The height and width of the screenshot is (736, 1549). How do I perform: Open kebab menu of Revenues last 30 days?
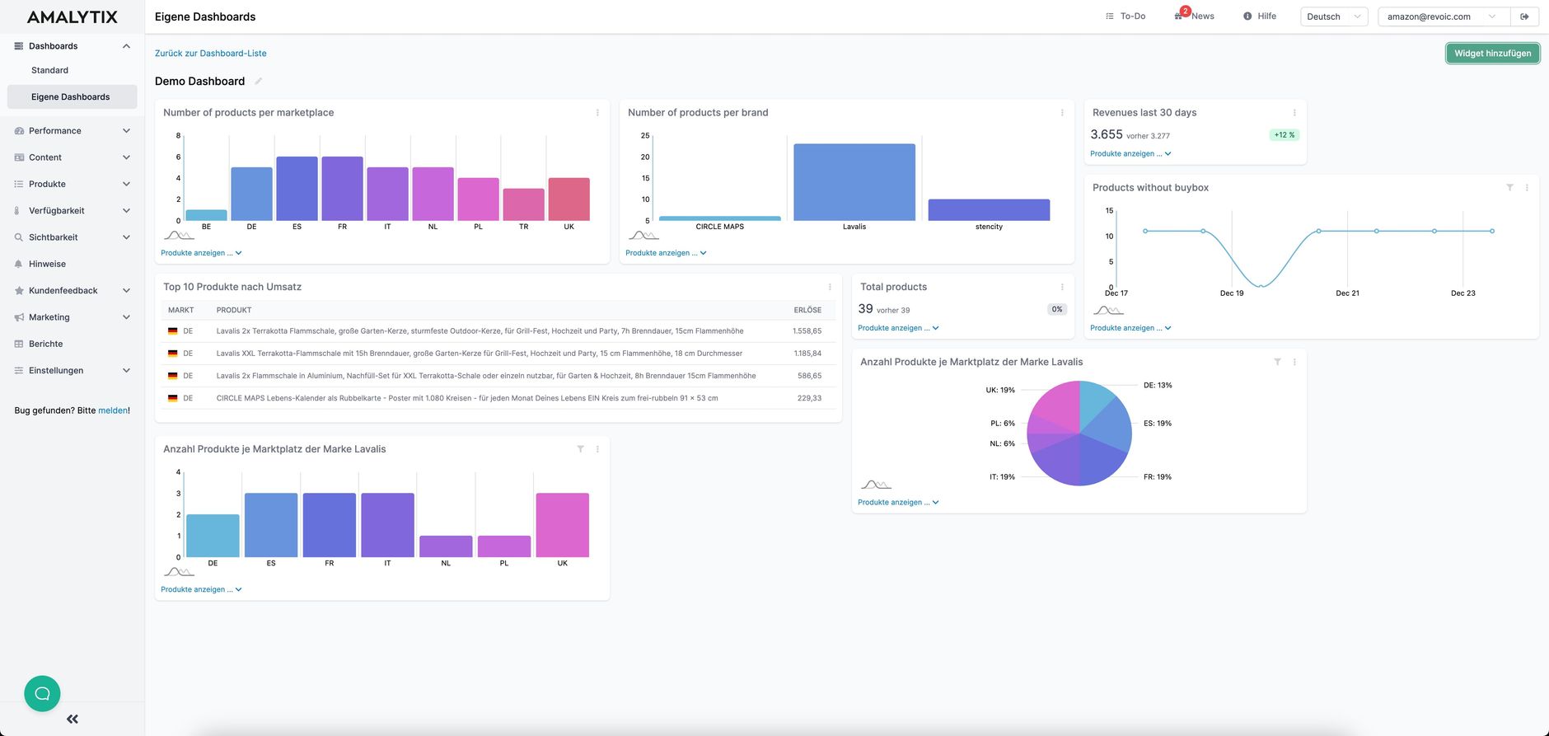pyautogui.click(x=1294, y=113)
